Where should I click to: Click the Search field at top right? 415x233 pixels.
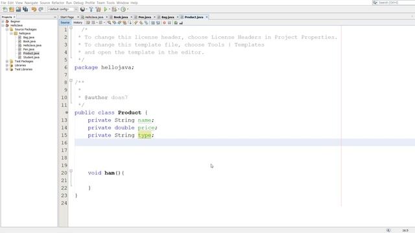394,3
